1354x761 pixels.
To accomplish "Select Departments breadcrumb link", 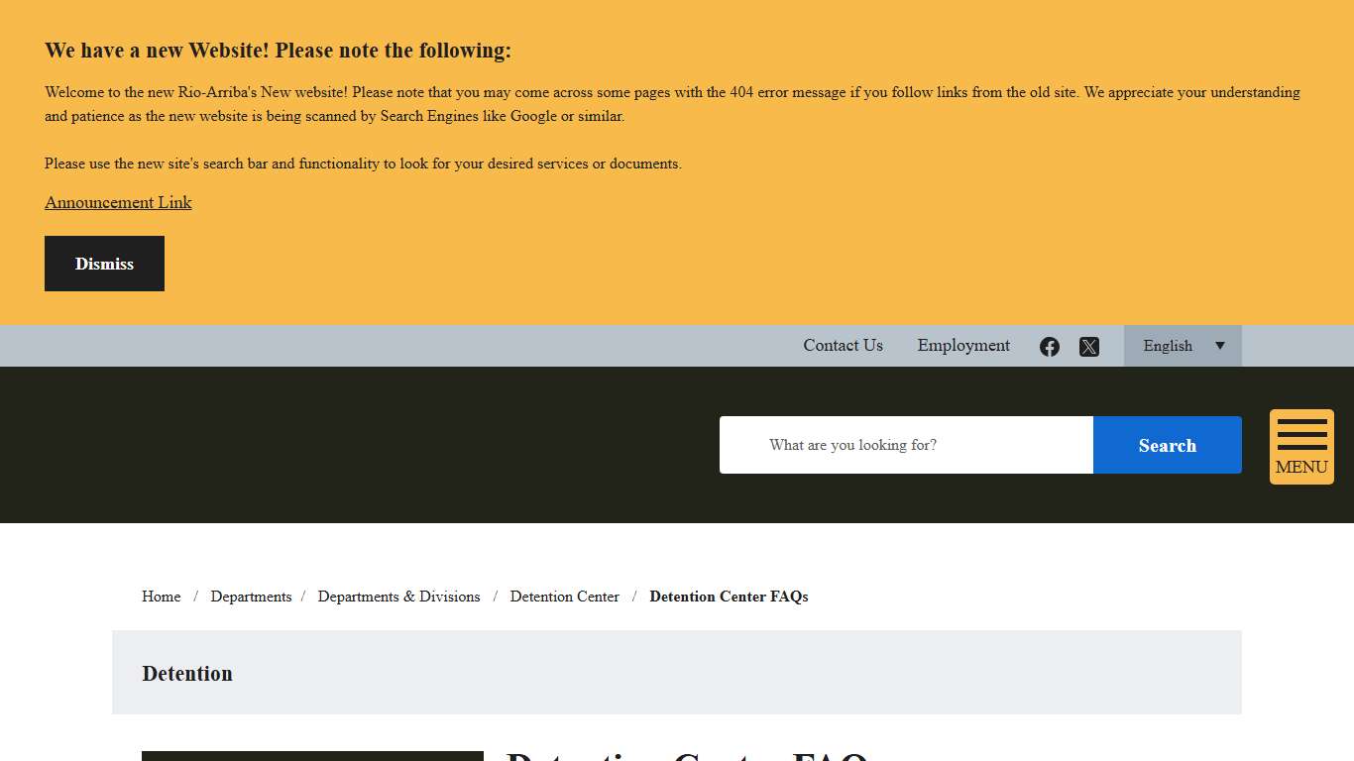I will pos(251,597).
